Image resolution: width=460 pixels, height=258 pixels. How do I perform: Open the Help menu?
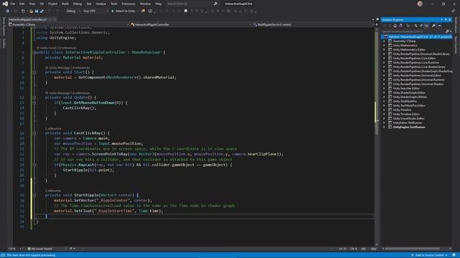point(158,4)
